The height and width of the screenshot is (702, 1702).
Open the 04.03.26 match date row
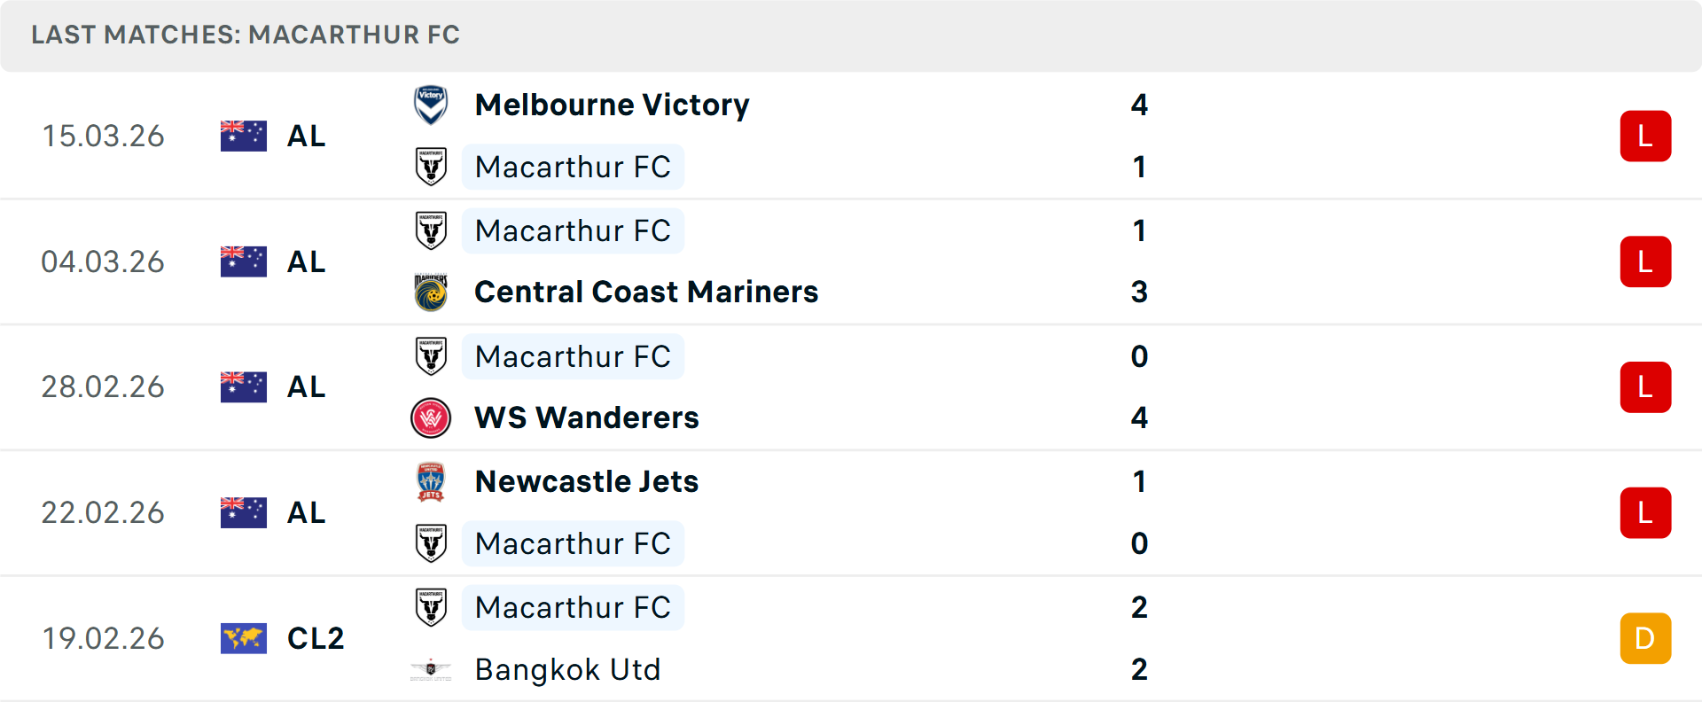[851, 261]
